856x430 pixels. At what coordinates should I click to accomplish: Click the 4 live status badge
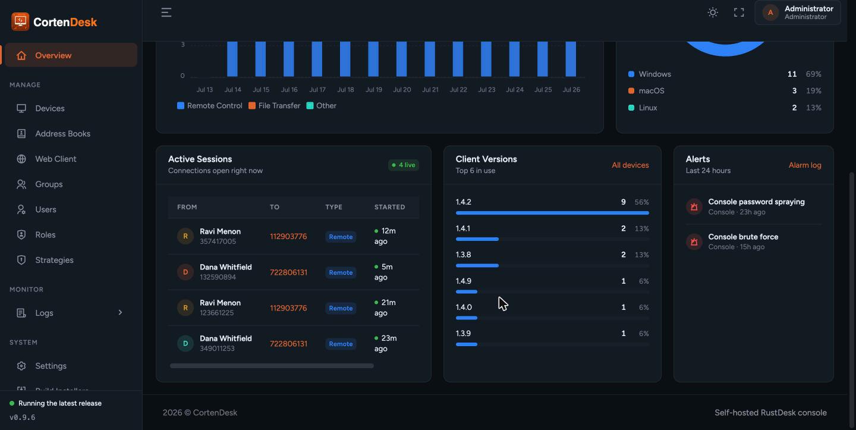point(404,165)
